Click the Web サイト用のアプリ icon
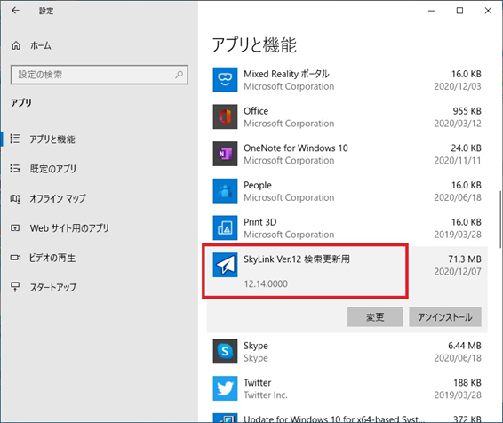The height and width of the screenshot is (423, 503). 15,228
